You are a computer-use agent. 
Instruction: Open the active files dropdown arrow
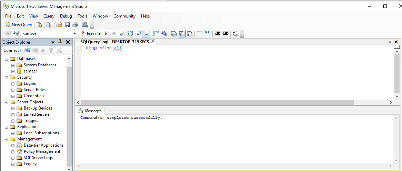390,42
